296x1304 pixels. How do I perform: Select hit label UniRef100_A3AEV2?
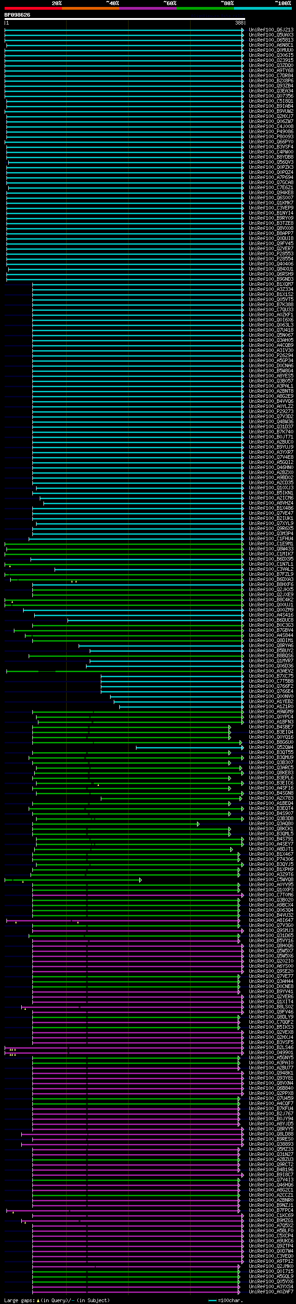point(271,671)
